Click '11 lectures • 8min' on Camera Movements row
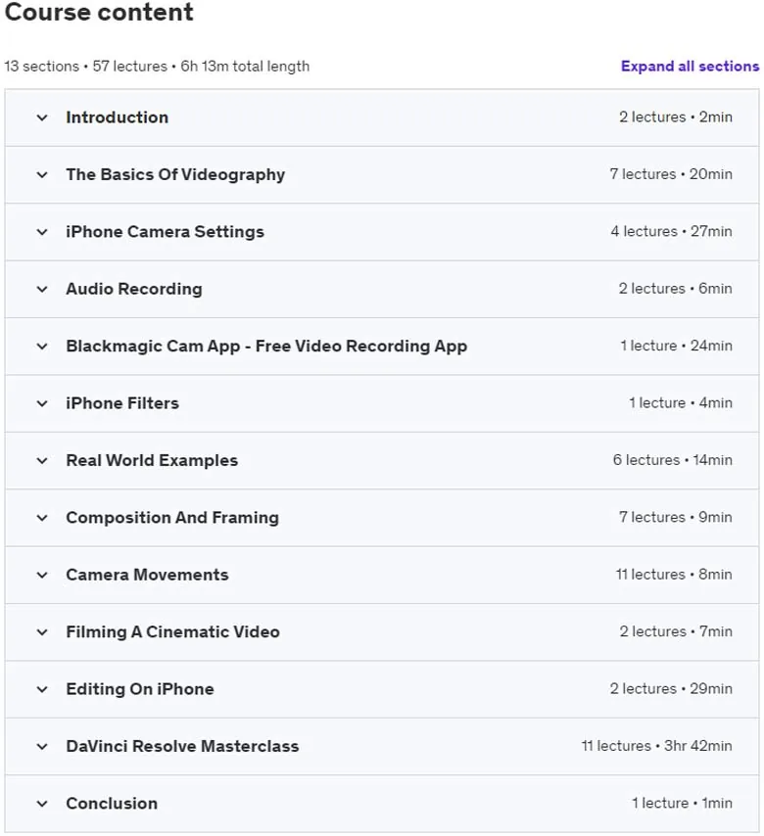This screenshot has width=764, height=836. point(674,575)
